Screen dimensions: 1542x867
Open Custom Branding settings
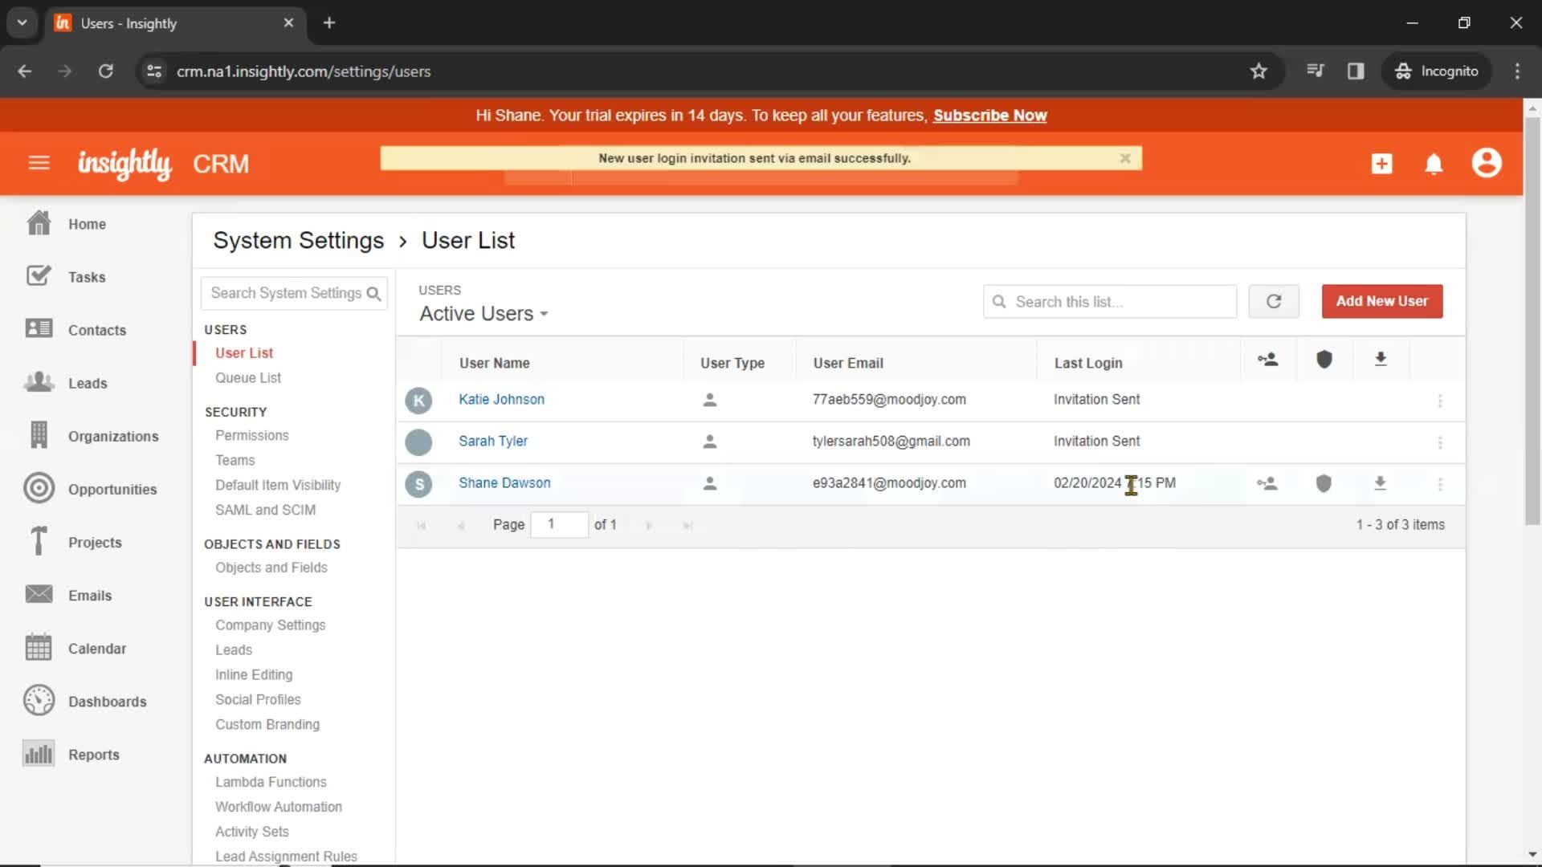[267, 724]
